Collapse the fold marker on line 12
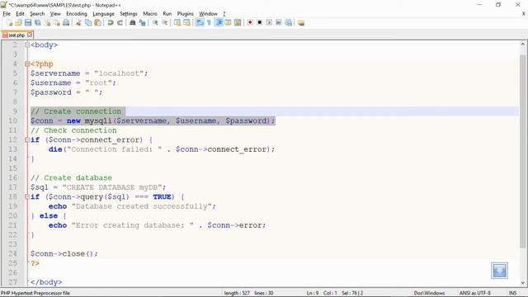Image resolution: width=528 pixels, height=297 pixels. tap(27, 139)
